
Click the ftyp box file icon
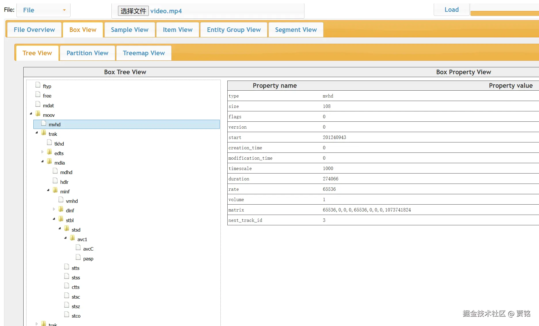tap(38, 85)
